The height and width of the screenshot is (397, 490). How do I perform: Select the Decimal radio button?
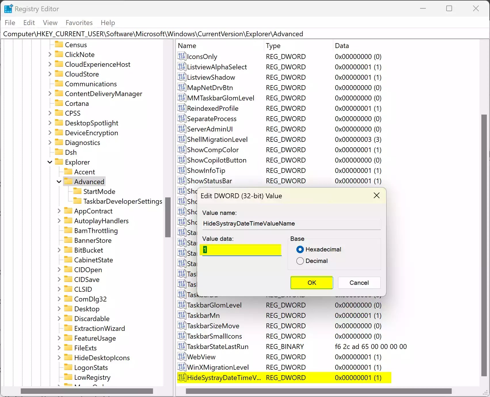(x=300, y=261)
